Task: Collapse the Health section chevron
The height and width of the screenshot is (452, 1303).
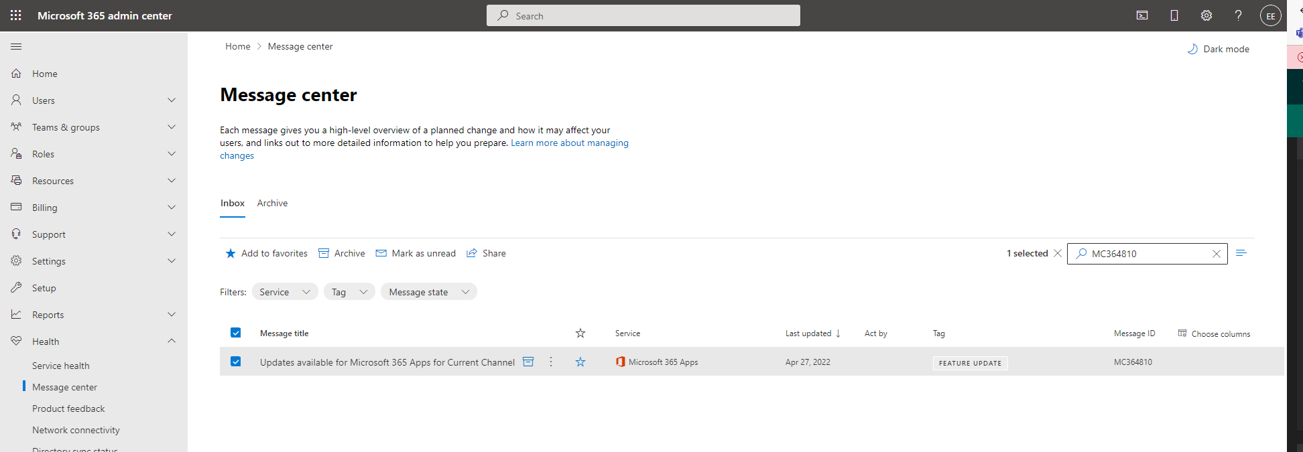Action: (172, 341)
